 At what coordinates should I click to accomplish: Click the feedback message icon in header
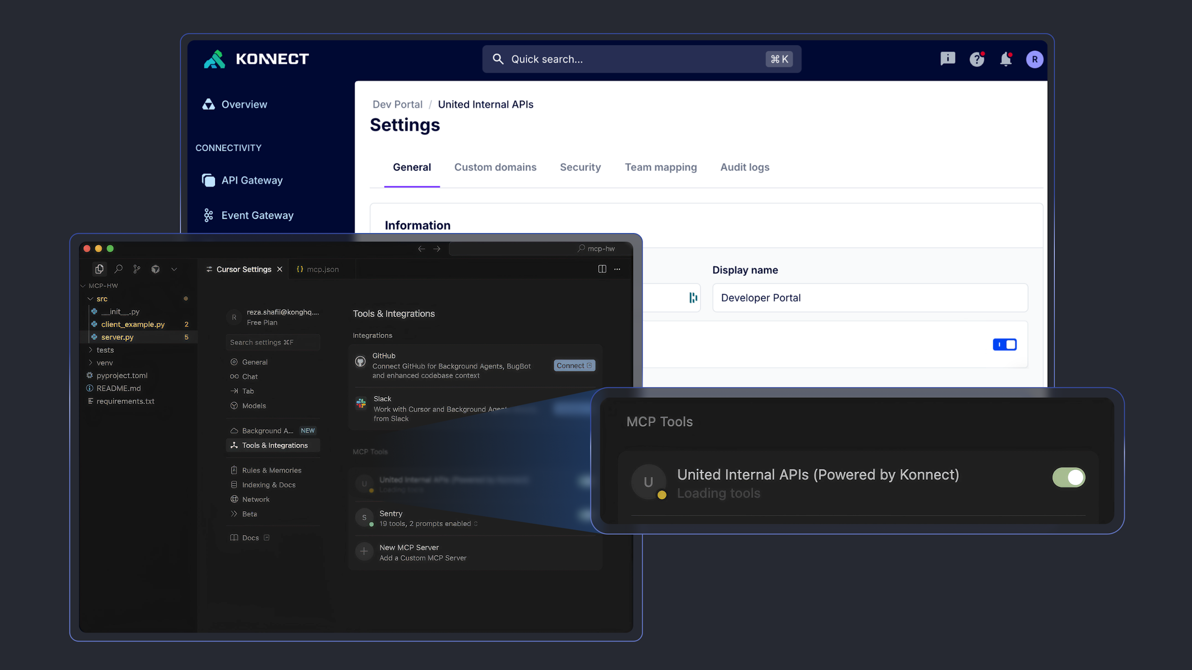tap(948, 59)
